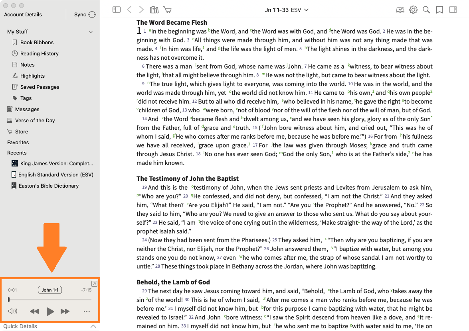The image size is (469, 331).
Task: Open the store cart icon in toolbar
Action: pos(167,10)
